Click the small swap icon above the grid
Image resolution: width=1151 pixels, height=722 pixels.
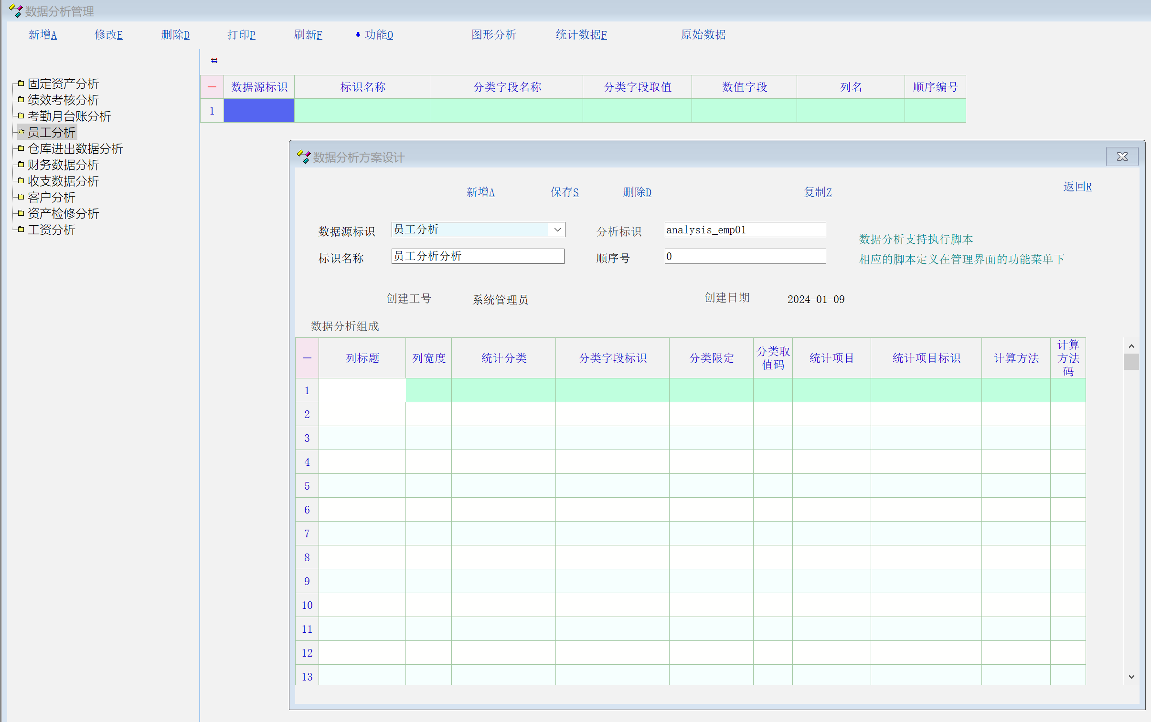pyautogui.click(x=214, y=61)
